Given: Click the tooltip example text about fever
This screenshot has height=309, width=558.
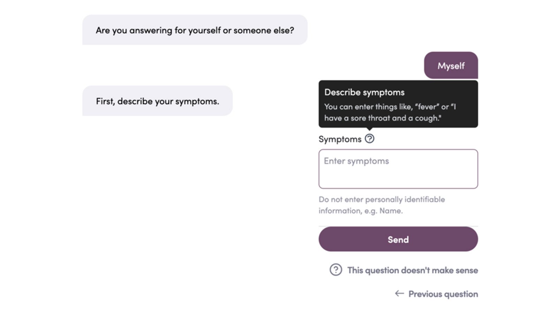Looking at the screenshot, I should coord(390,112).
